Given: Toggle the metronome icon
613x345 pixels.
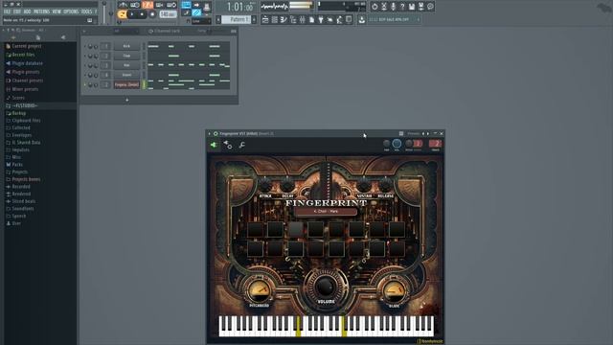Looking at the screenshot, I should (124, 5).
